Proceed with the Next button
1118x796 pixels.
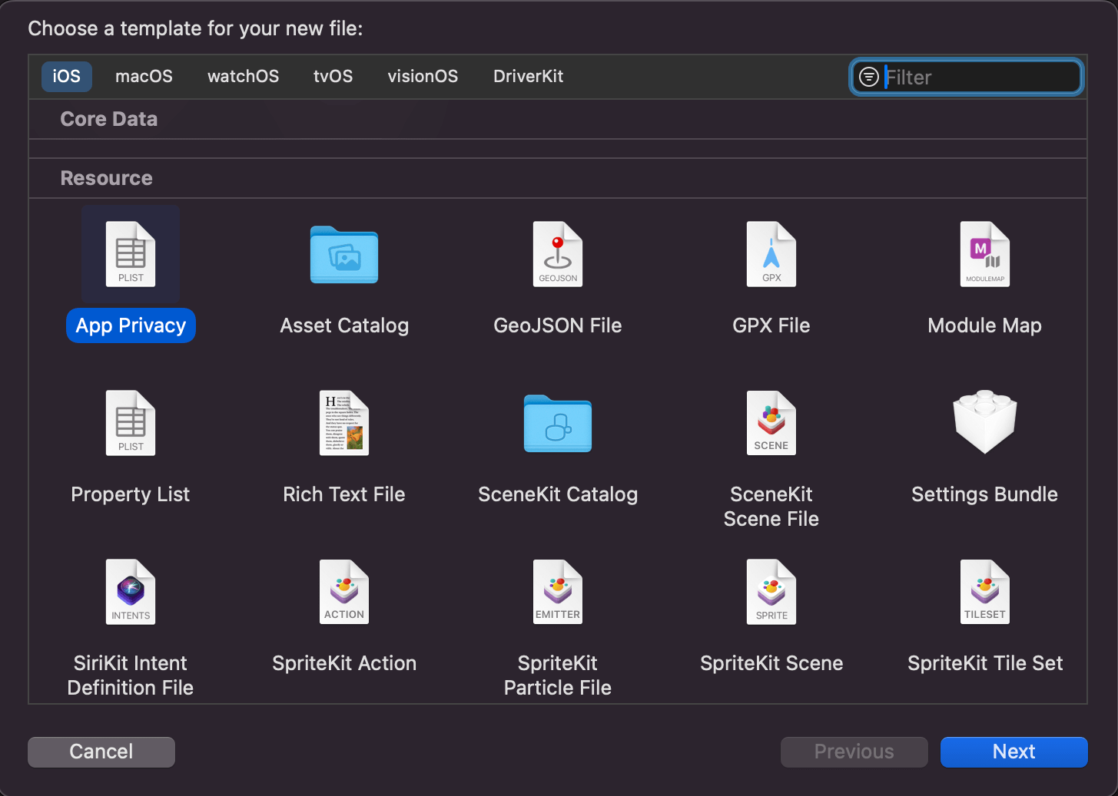tap(1013, 751)
